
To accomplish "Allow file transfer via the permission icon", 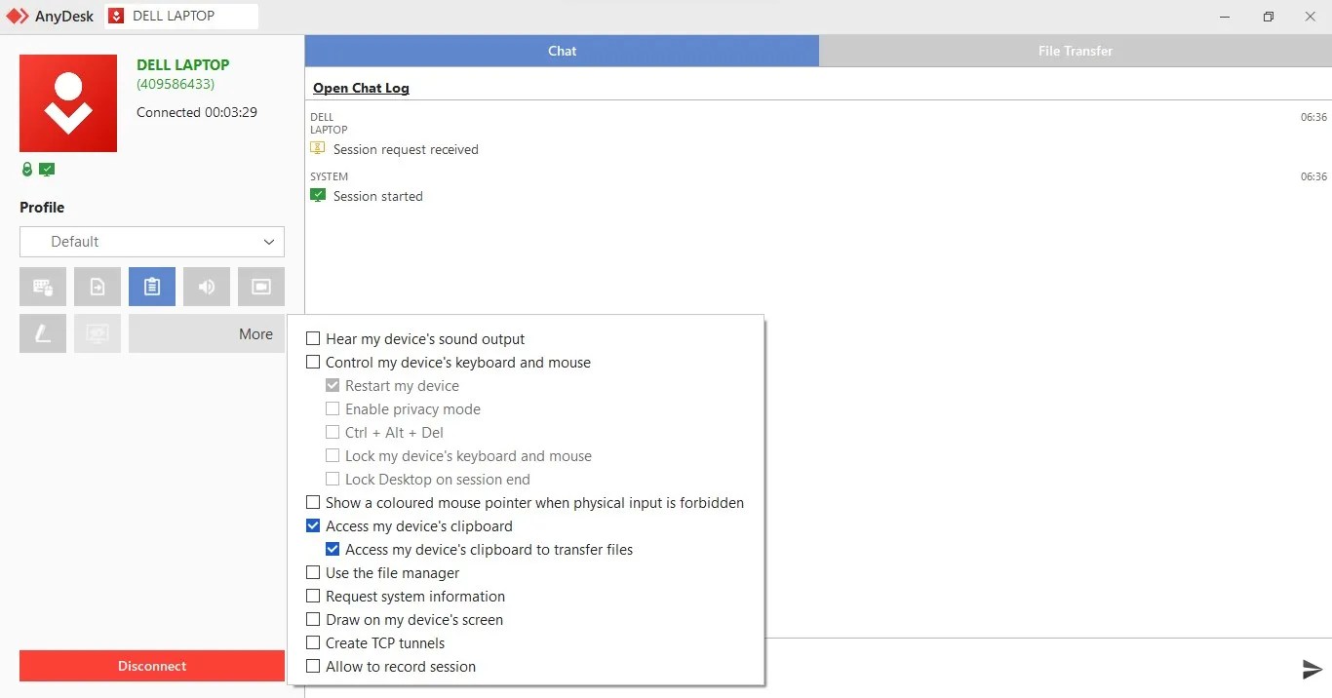I will 97,287.
